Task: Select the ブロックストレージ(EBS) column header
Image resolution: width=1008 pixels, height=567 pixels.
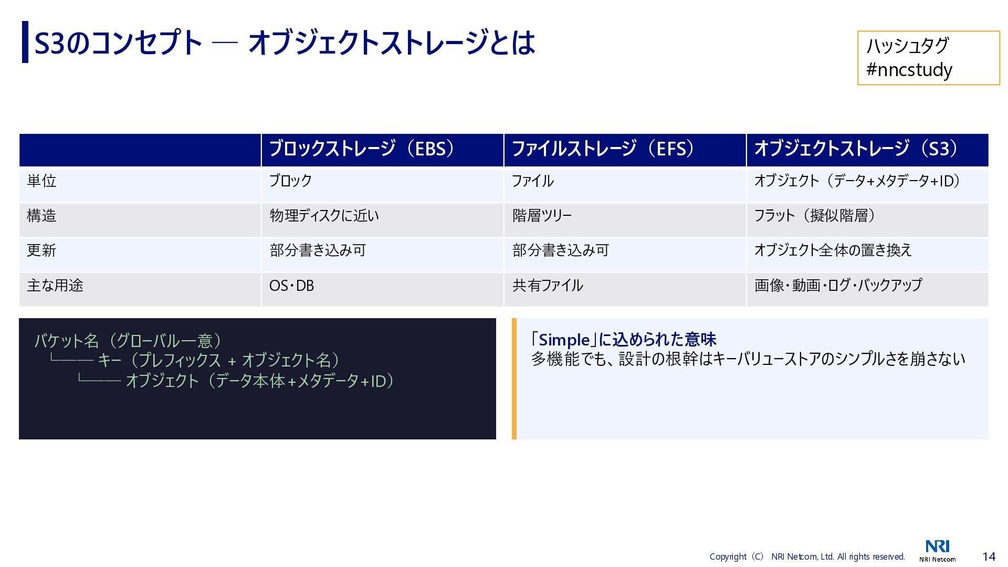Action: 361,149
